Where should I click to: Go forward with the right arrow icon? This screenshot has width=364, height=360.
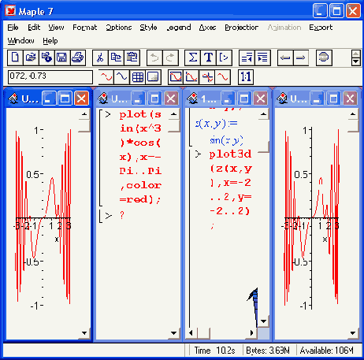(x=301, y=58)
